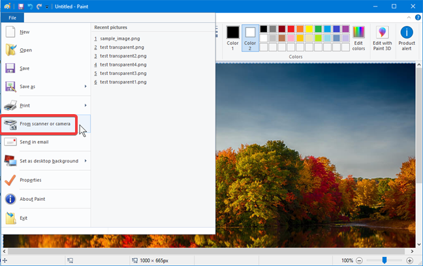Click the Open folder icon in menu

coord(10,50)
